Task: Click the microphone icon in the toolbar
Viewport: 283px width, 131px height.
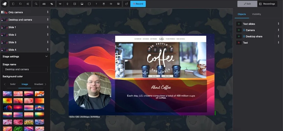Action: coord(67,4)
